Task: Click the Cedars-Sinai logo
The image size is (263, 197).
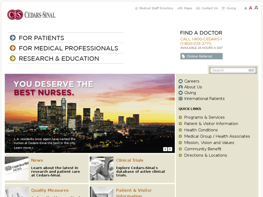Action: [x=31, y=15]
